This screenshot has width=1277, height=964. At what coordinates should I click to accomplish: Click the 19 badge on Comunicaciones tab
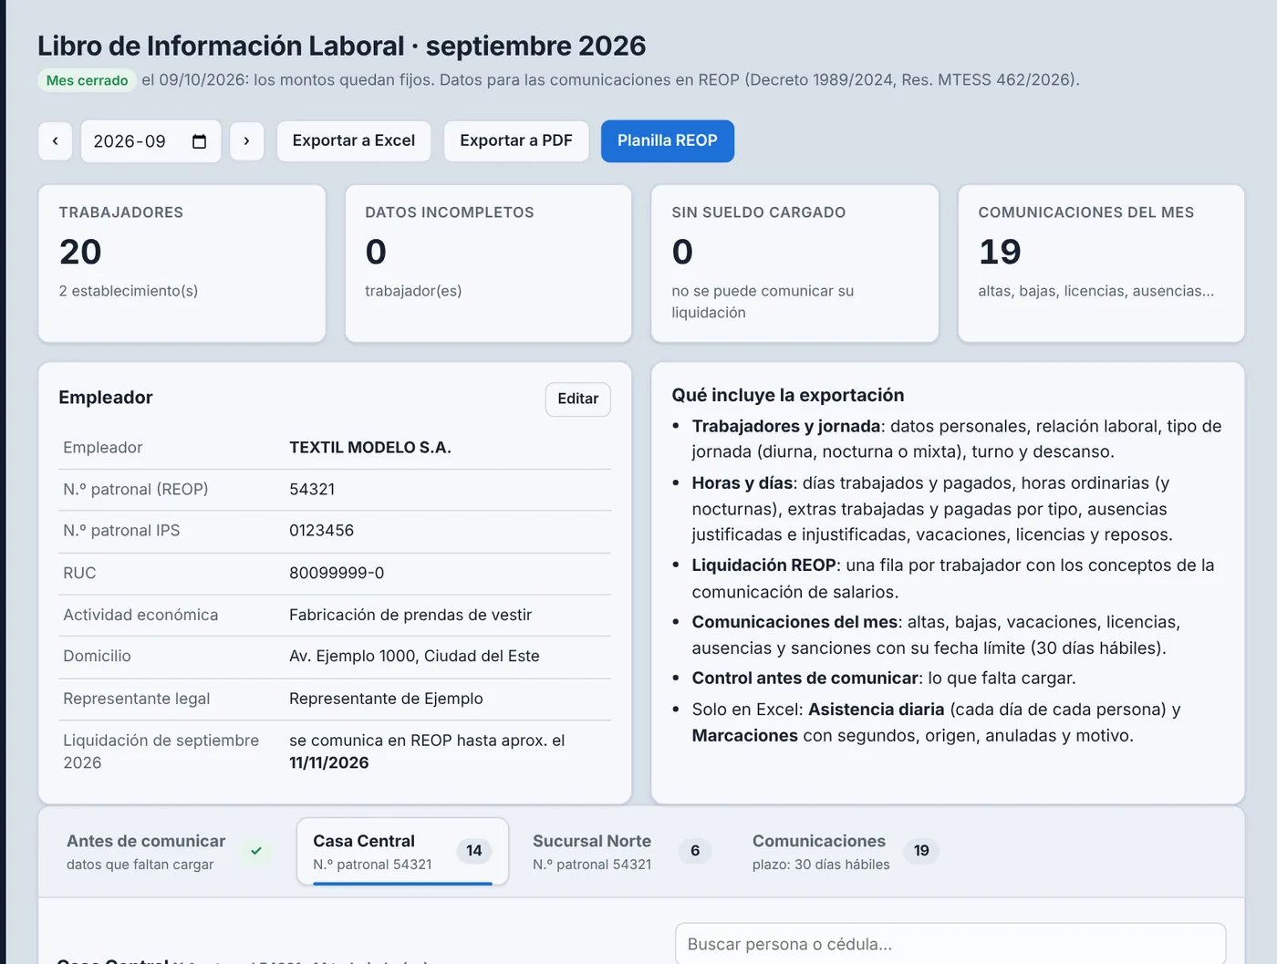point(921,851)
